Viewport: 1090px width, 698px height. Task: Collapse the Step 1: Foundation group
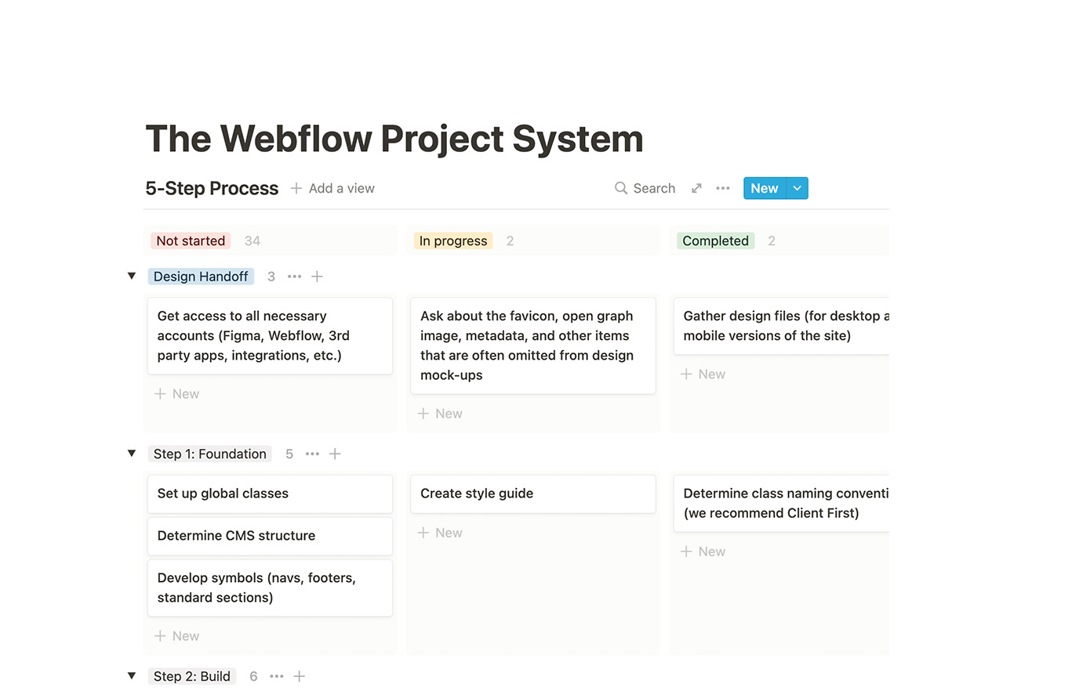coord(132,454)
